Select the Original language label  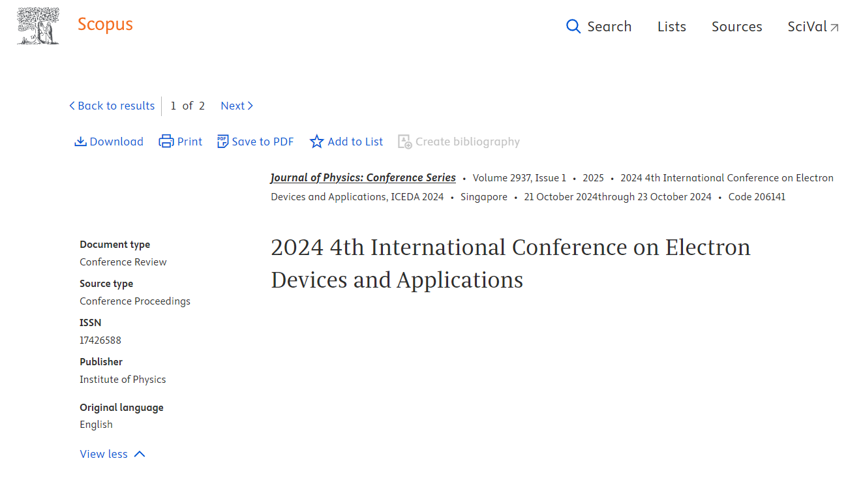(x=121, y=407)
